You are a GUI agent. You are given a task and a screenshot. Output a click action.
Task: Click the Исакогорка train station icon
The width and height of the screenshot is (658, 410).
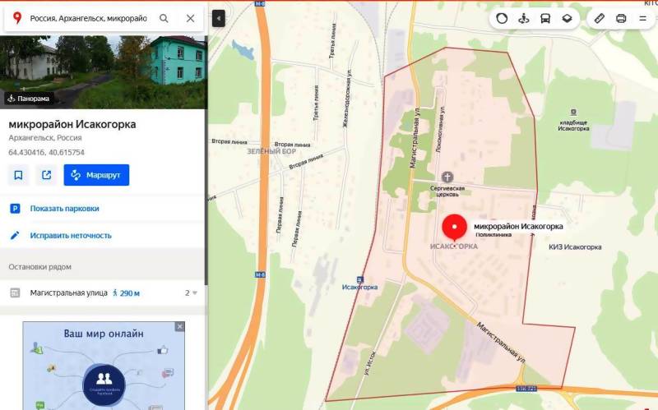(x=359, y=279)
